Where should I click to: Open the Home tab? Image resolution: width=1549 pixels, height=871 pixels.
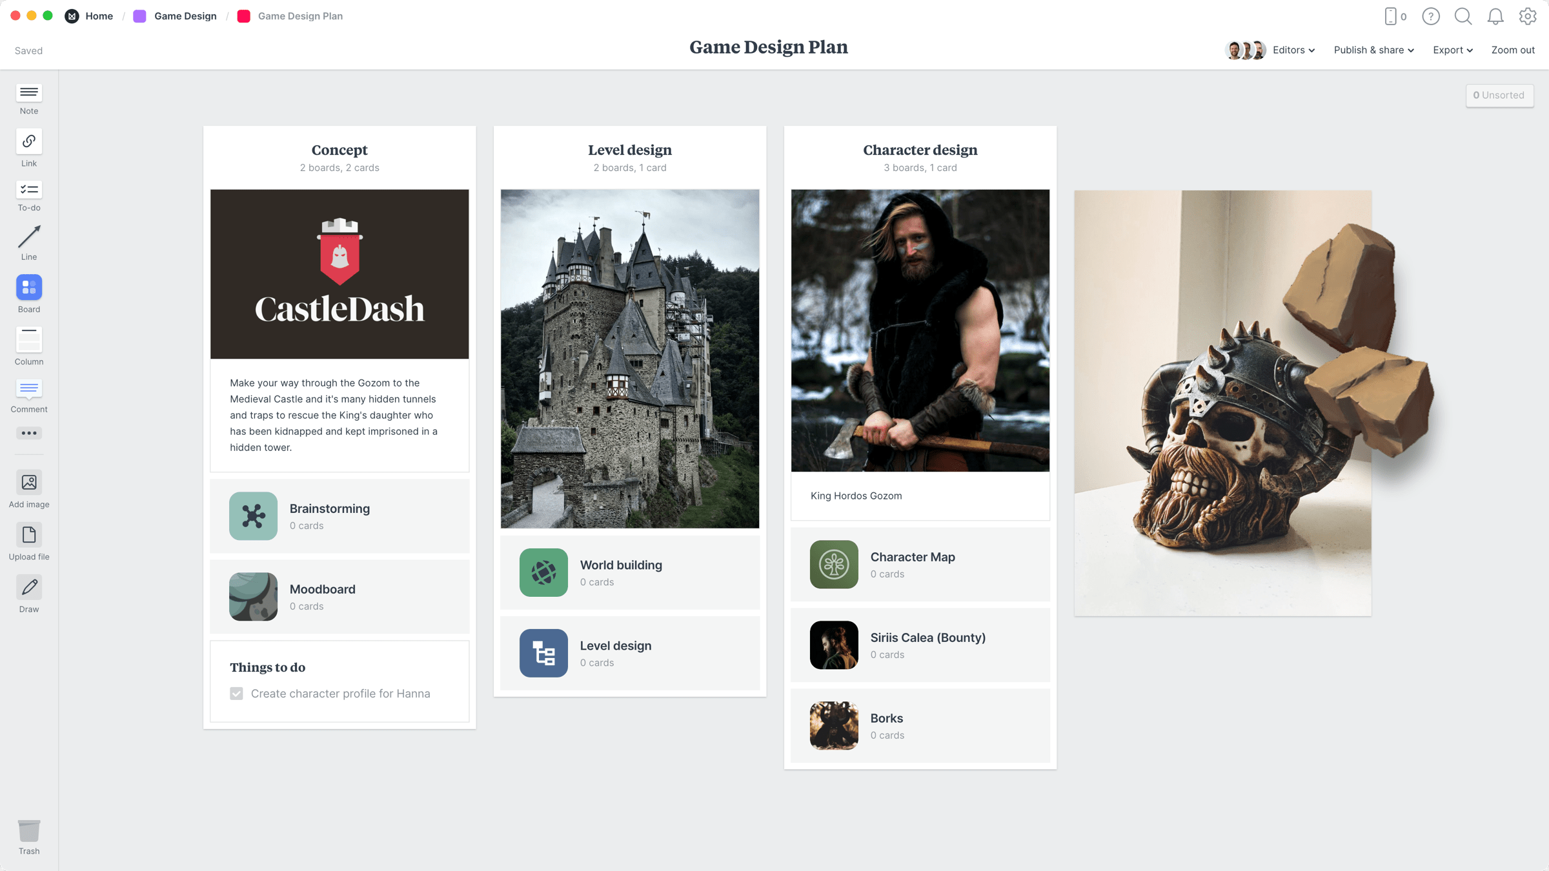(x=99, y=16)
